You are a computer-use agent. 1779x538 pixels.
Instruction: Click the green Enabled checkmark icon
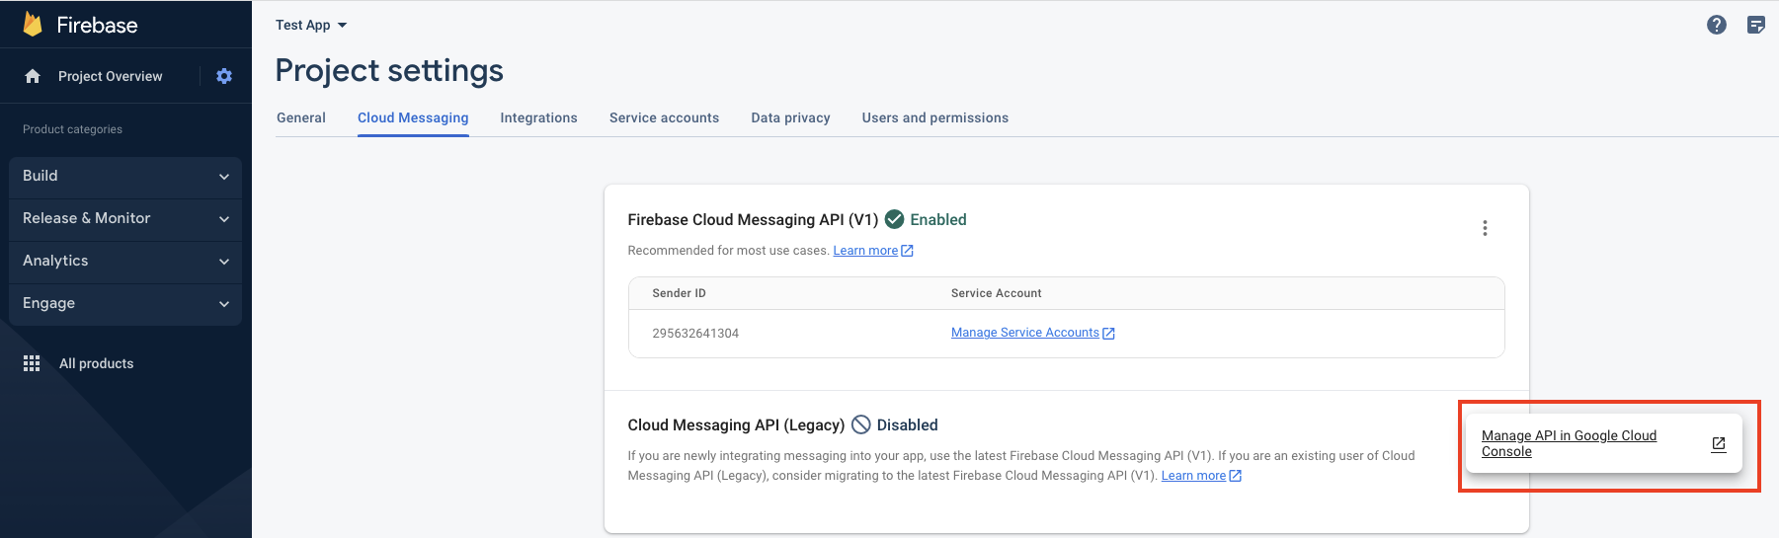coord(894,219)
